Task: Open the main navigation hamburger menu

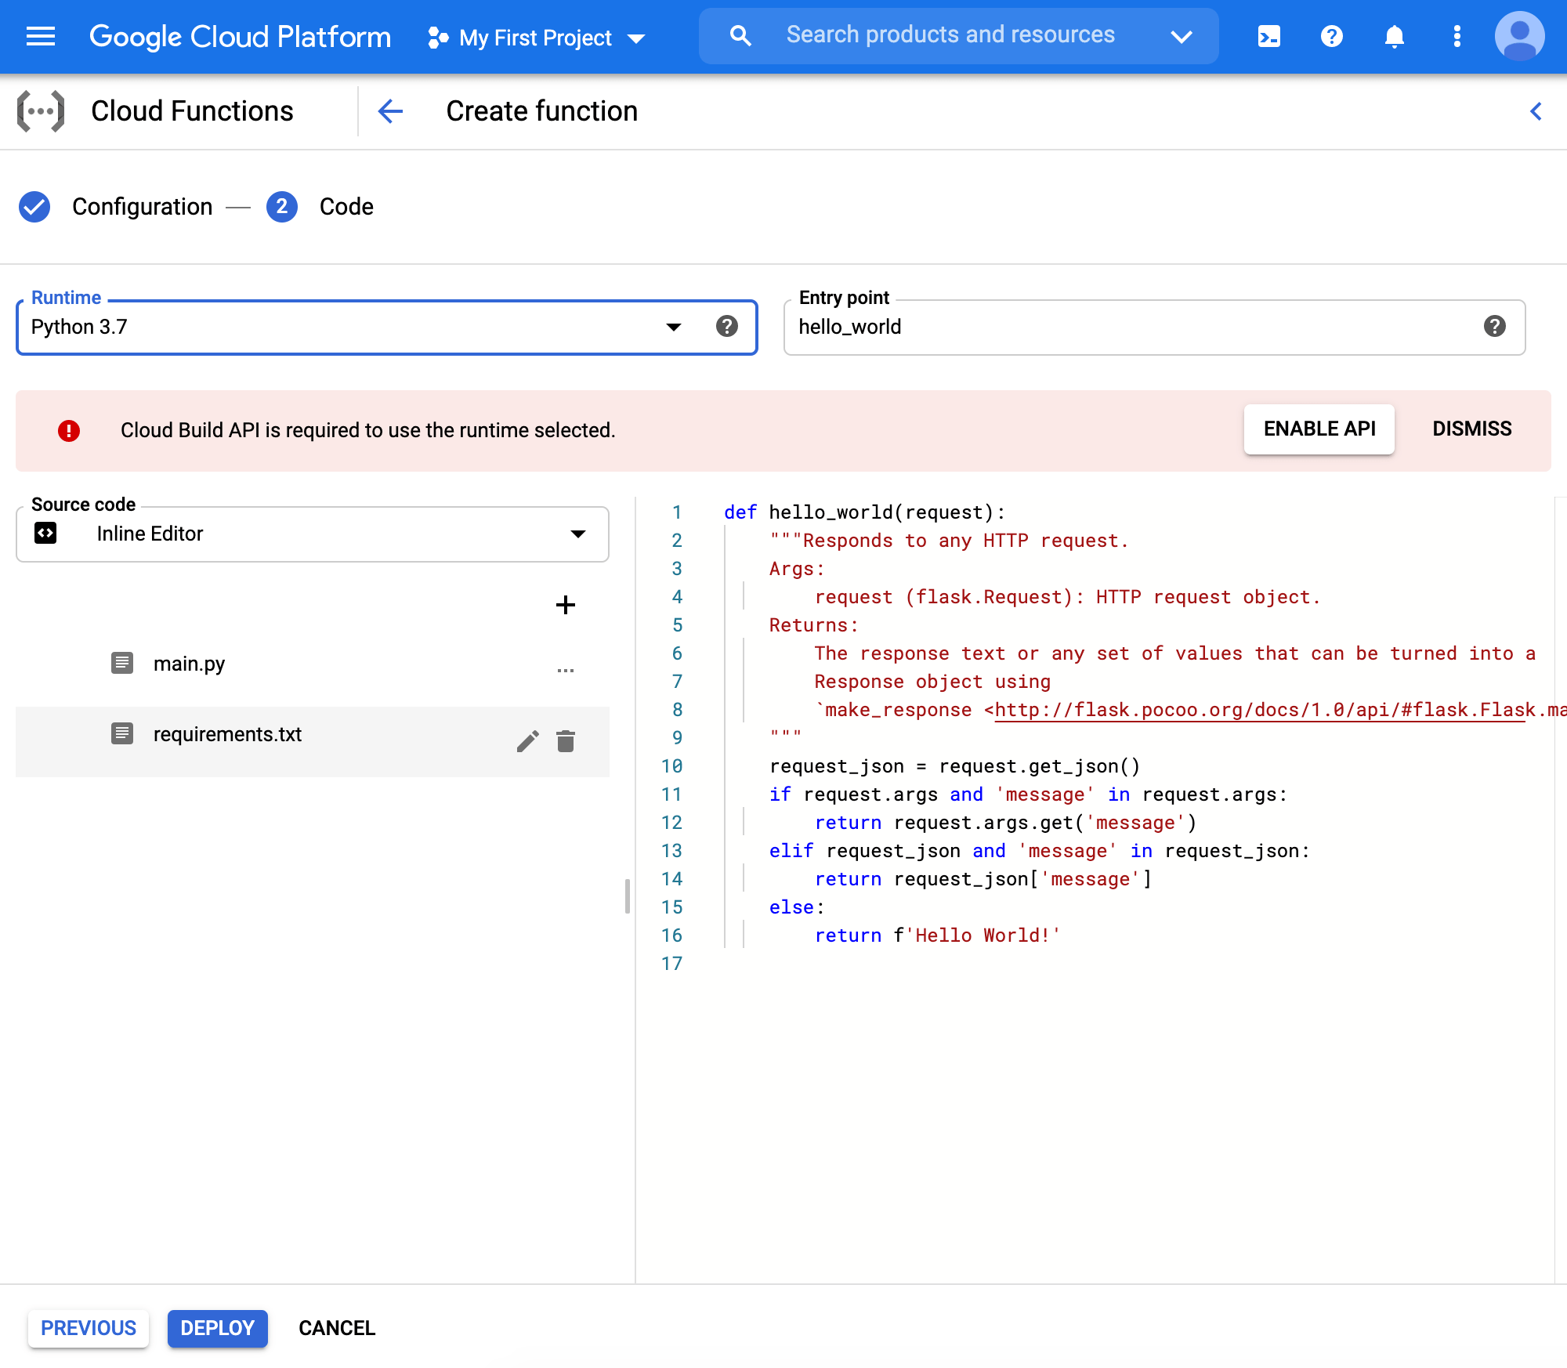Action: 40,36
